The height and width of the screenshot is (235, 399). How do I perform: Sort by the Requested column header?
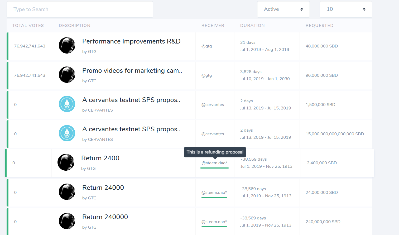pos(320,26)
